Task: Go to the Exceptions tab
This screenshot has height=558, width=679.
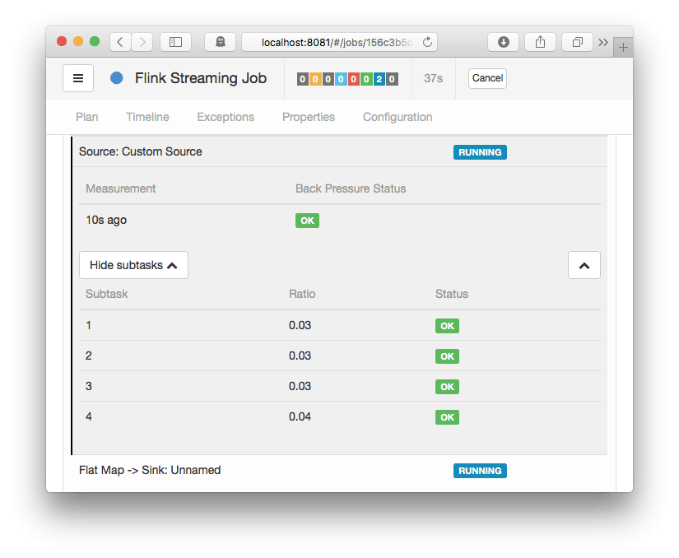Action: tap(226, 117)
